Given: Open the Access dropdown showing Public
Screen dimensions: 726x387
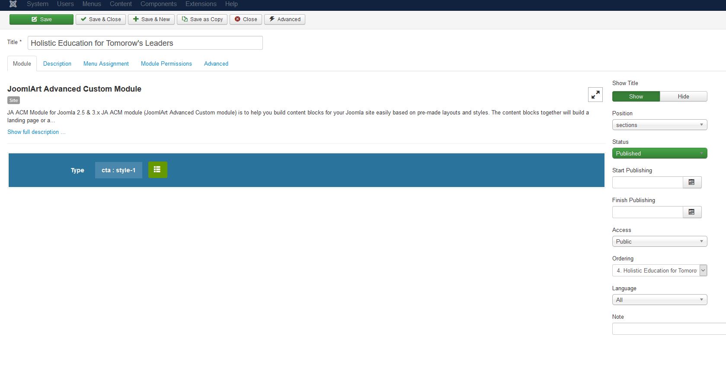Looking at the screenshot, I should coord(660,241).
